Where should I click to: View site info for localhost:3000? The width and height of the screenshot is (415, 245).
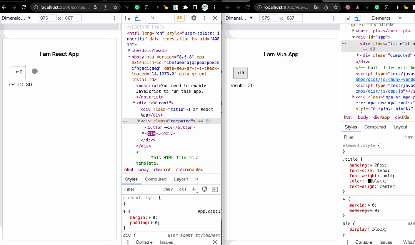point(36,7)
